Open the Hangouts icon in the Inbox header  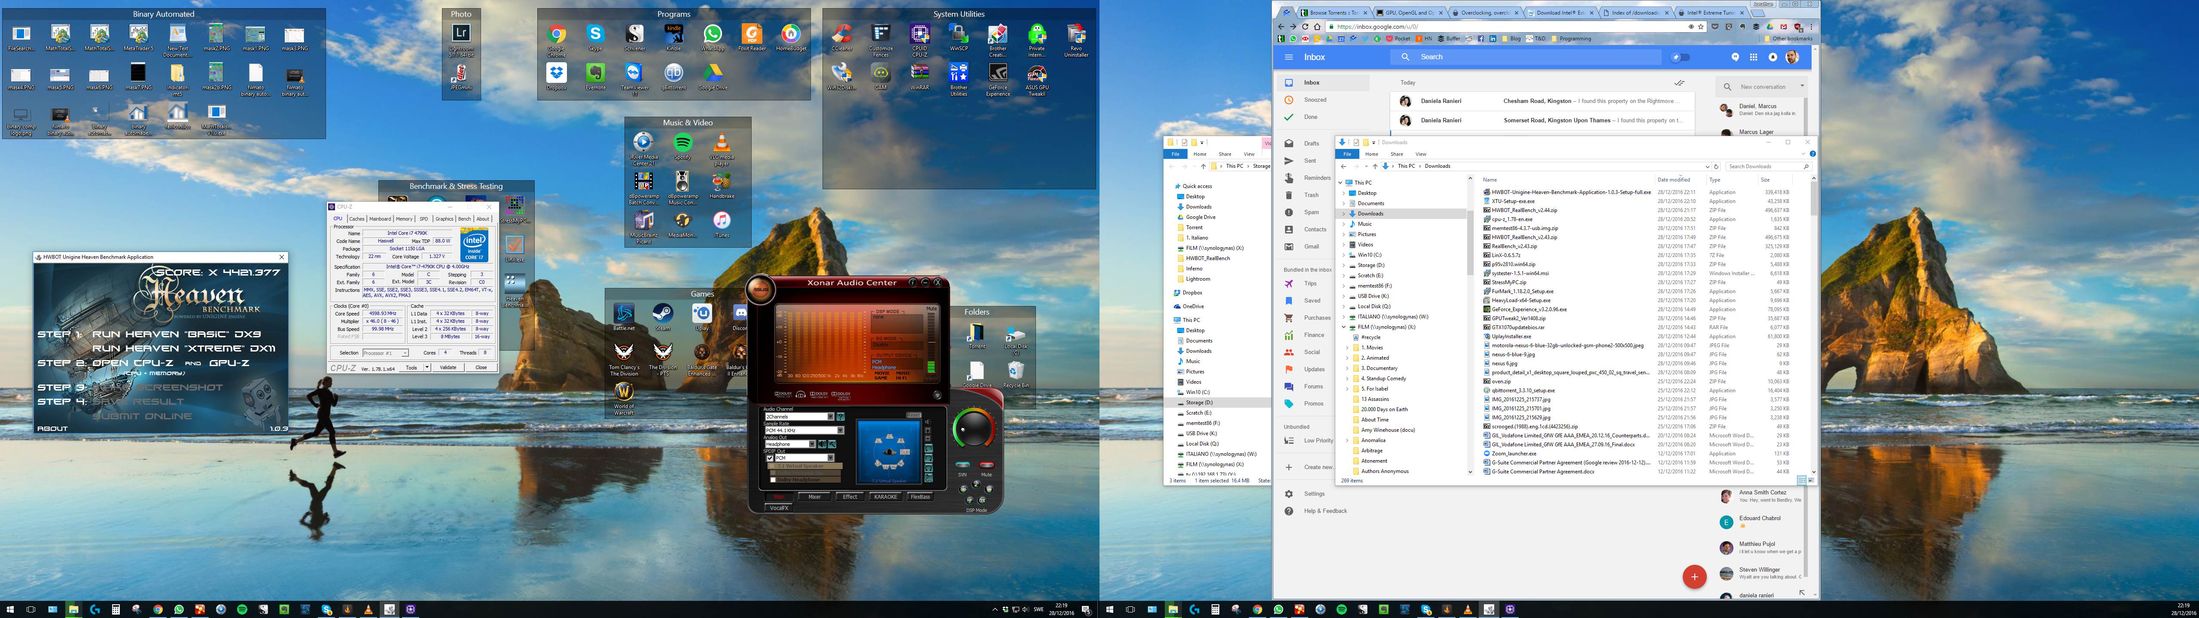1735,57
